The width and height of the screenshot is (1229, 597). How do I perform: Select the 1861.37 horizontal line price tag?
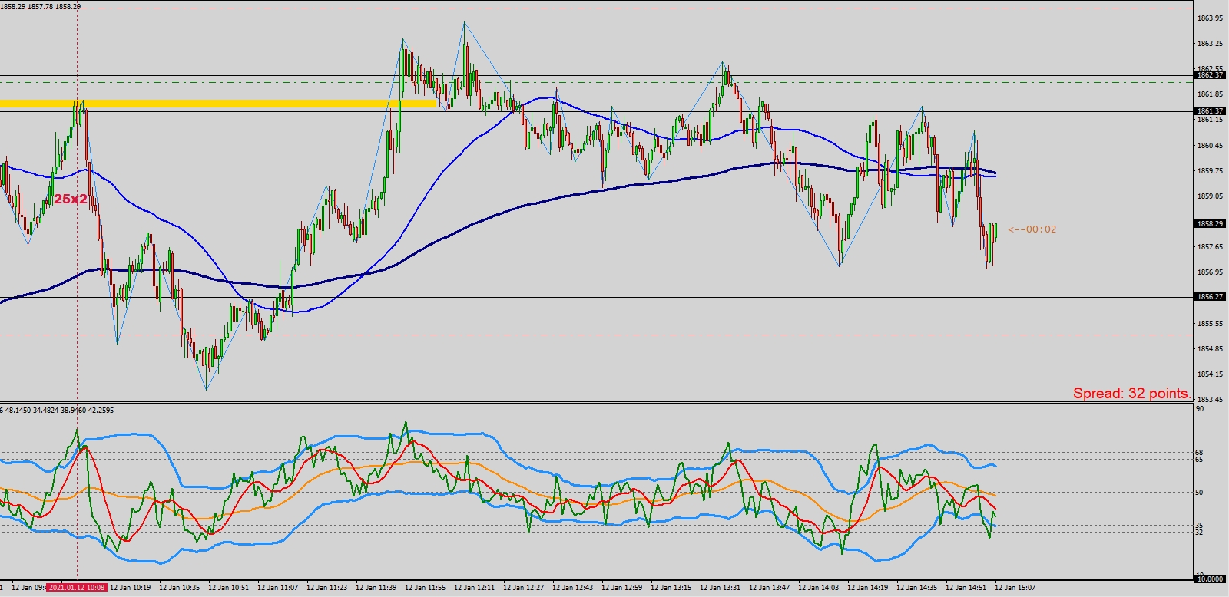click(x=1210, y=111)
